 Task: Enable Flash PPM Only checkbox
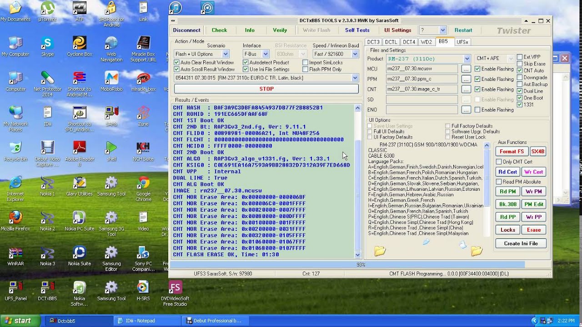(x=305, y=69)
